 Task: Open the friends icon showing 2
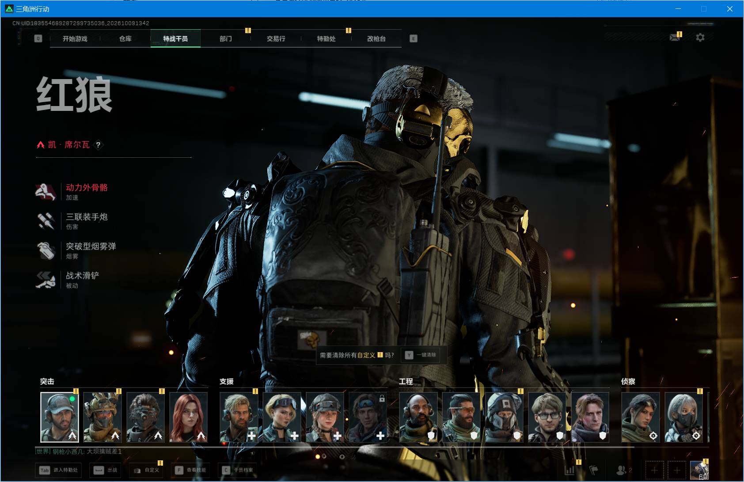click(x=624, y=470)
